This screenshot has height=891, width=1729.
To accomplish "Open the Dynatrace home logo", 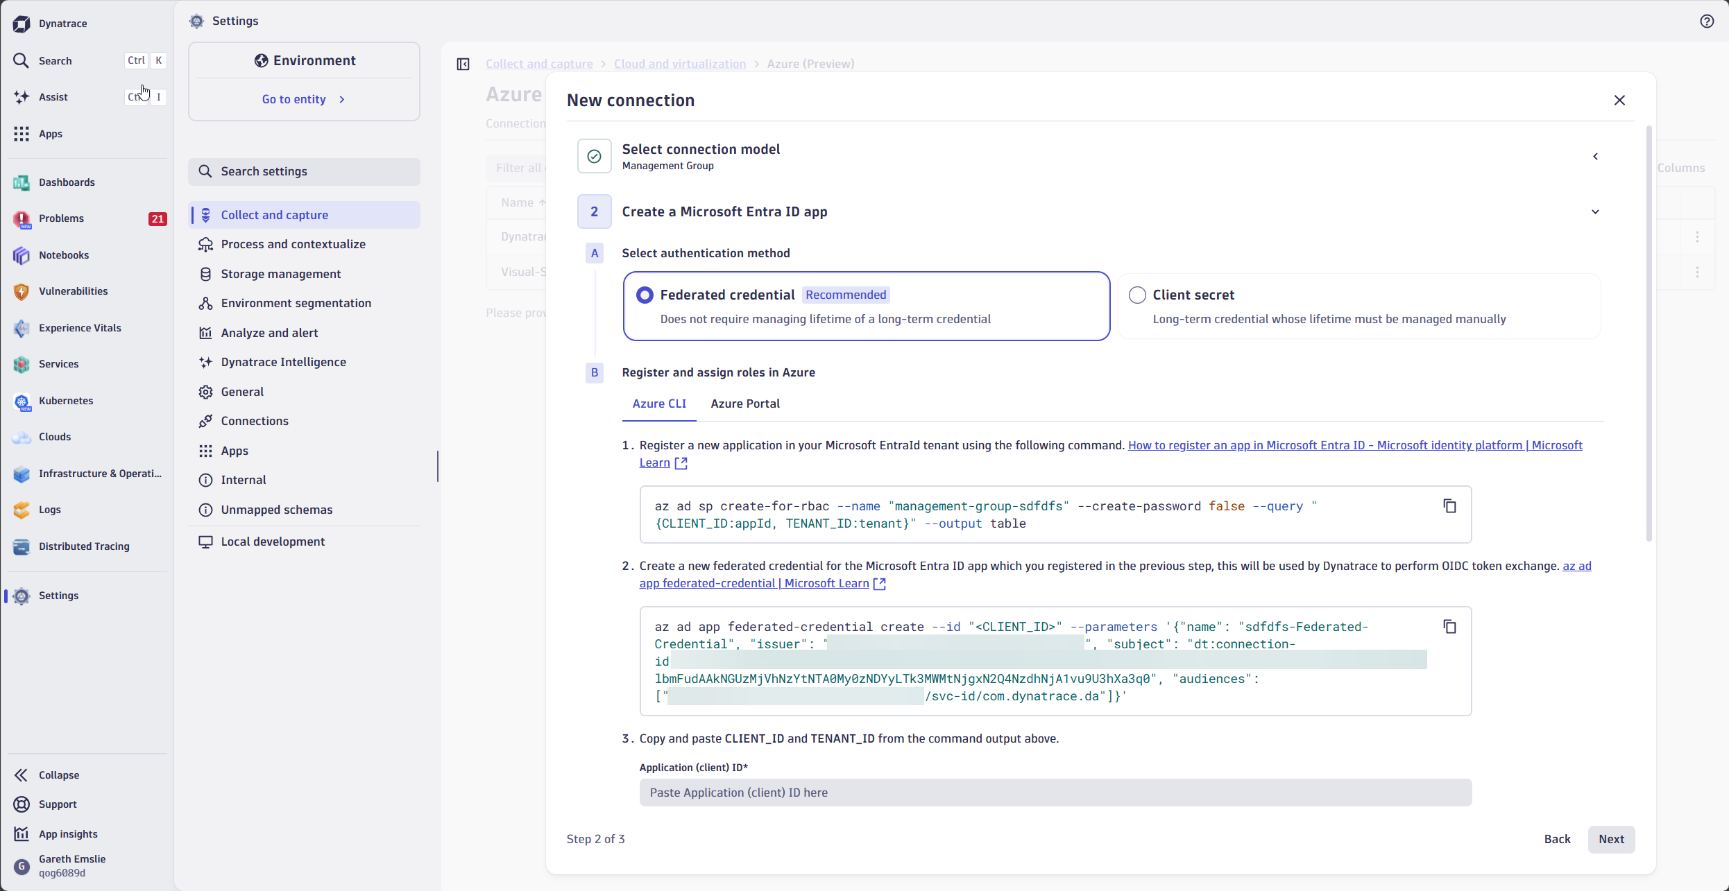I will point(22,24).
